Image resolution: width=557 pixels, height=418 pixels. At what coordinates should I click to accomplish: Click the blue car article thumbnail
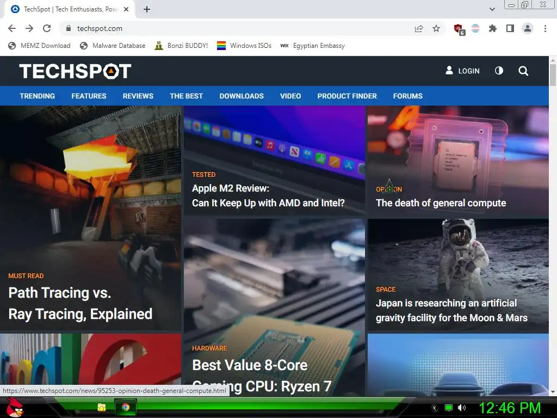[x=458, y=365]
